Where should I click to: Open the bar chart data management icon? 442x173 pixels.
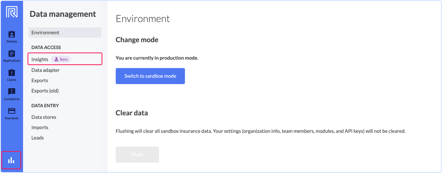(x=11, y=160)
